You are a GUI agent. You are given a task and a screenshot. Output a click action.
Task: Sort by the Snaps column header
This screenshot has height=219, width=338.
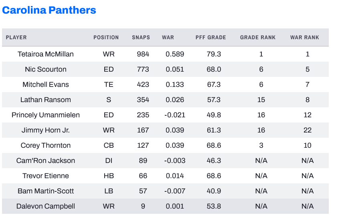pyautogui.click(x=141, y=38)
